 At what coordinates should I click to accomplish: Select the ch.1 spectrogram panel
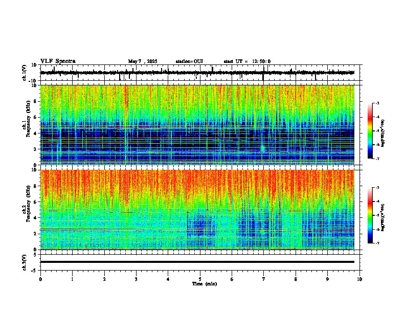point(197,125)
